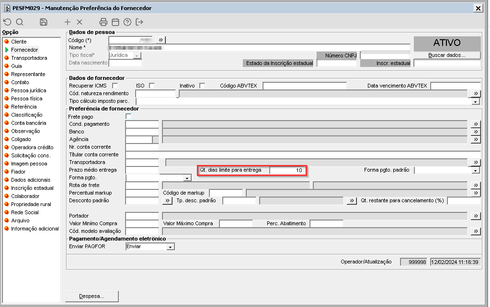Open Conta bancária option
490x307 pixels.
[28, 123]
